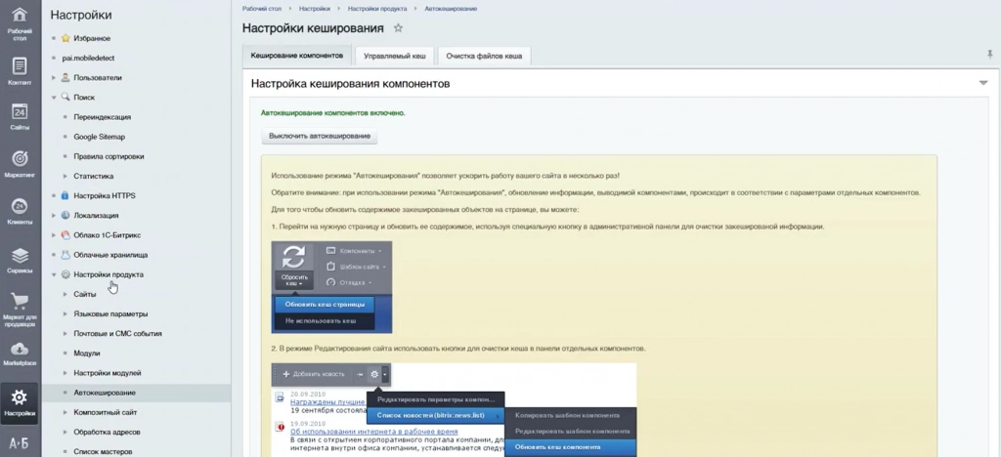The image size is (1001, 457).
Task: Expand the Почтовые и СМС события node
Action: tap(65, 333)
